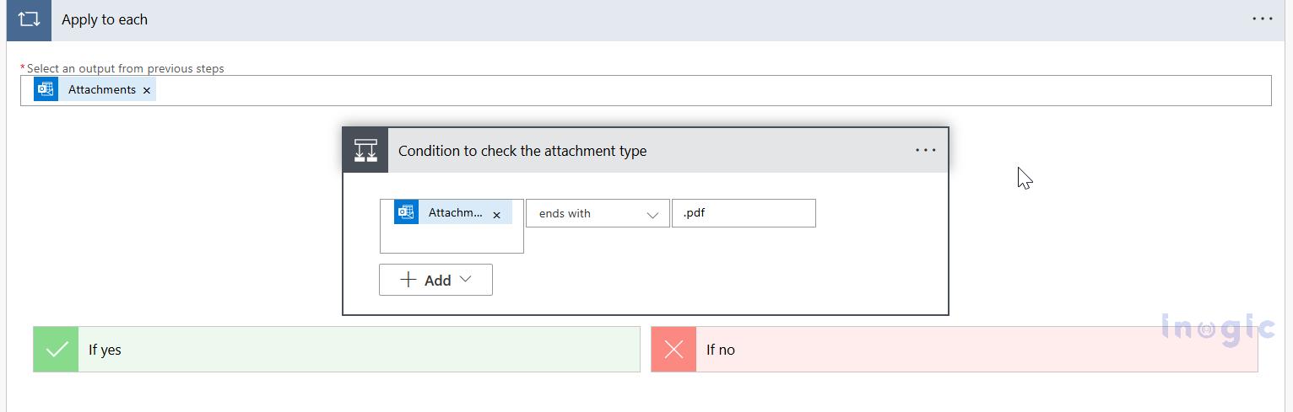Select the Condition to check attachment type header

coord(646,151)
